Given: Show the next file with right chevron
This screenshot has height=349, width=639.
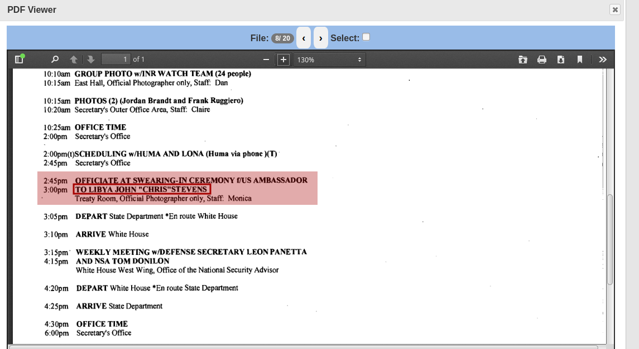Looking at the screenshot, I should point(321,38).
